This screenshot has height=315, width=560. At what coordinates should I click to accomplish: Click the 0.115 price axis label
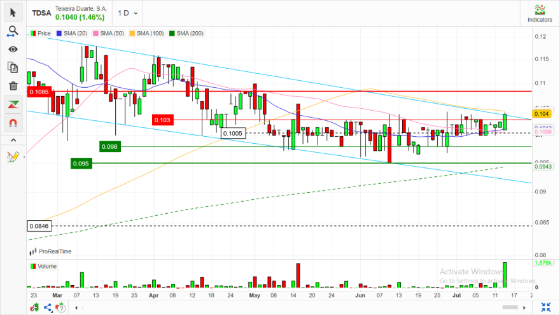pos(542,59)
